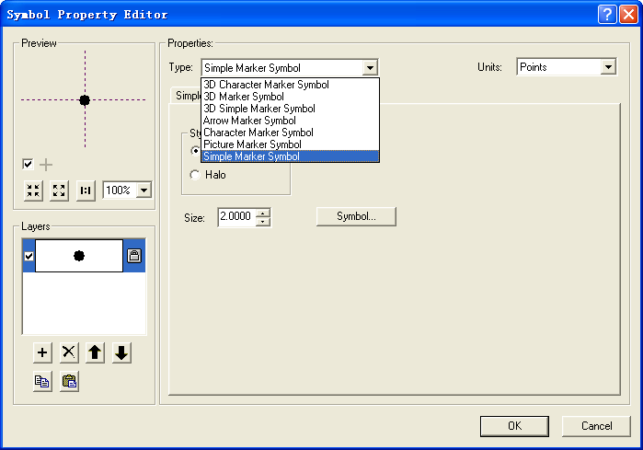This screenshot has height=450, width=643.
Task: Click the Symbol... button
Action: pos(356,216)
